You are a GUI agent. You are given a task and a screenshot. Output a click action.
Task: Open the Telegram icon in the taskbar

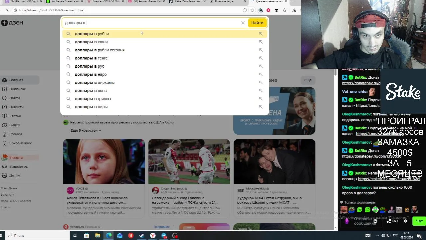pyautogui.click(x=164, y=236)
